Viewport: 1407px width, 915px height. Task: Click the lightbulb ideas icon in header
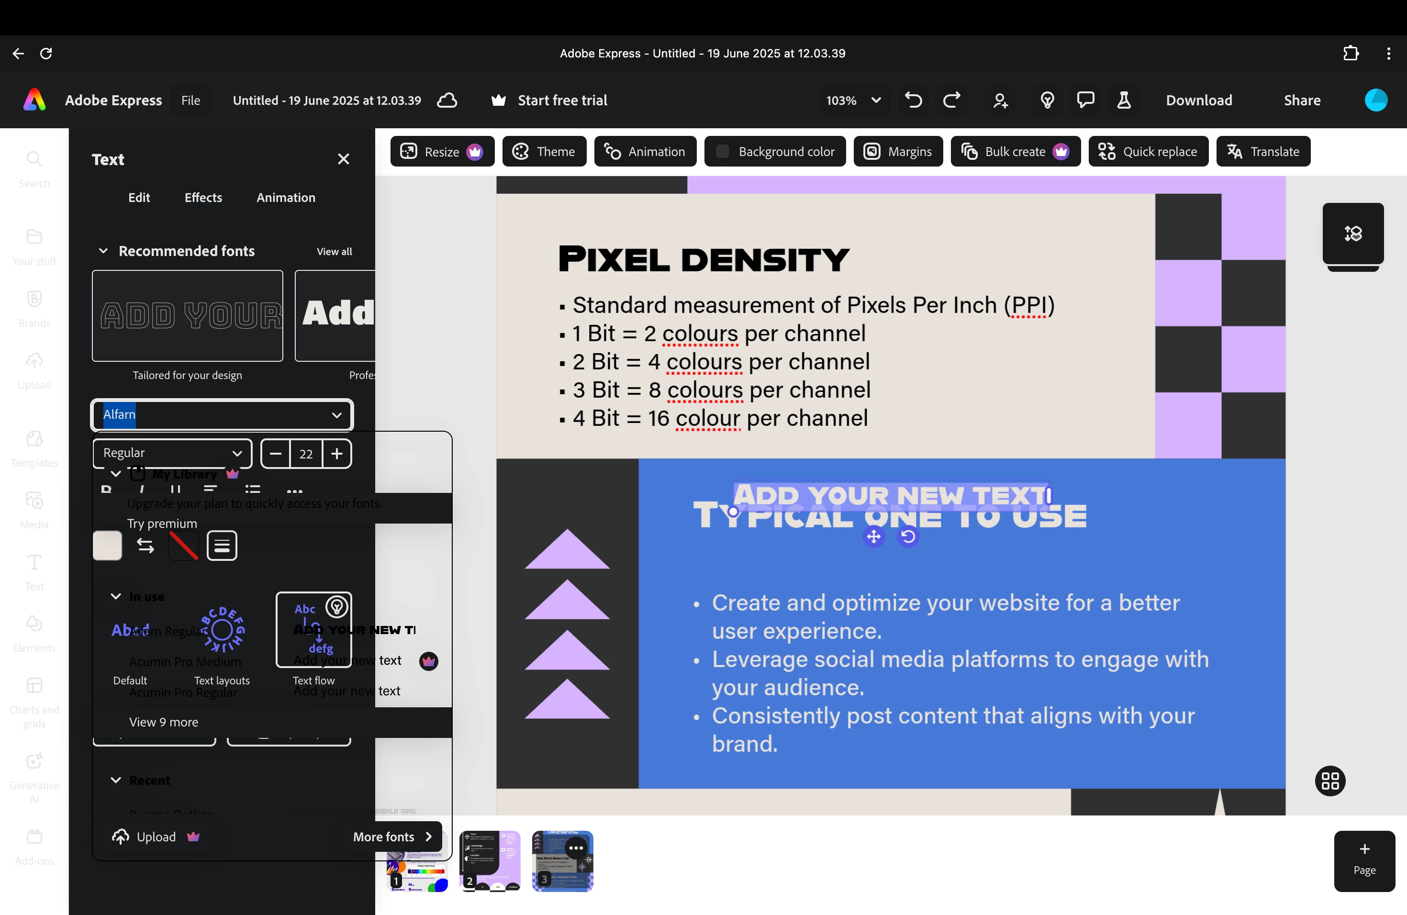1047,100
